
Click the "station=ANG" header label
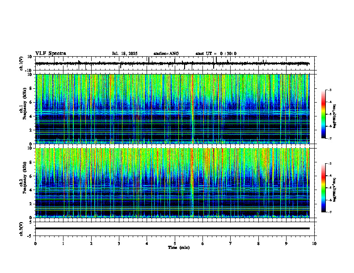click(166, 54)
